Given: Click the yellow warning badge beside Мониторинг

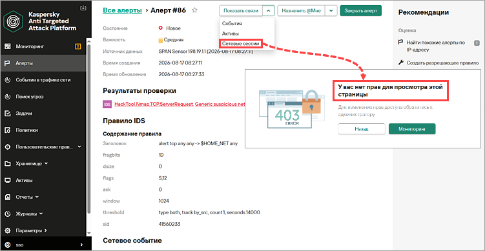Looking at the screenshot, I should click(78, 46).
